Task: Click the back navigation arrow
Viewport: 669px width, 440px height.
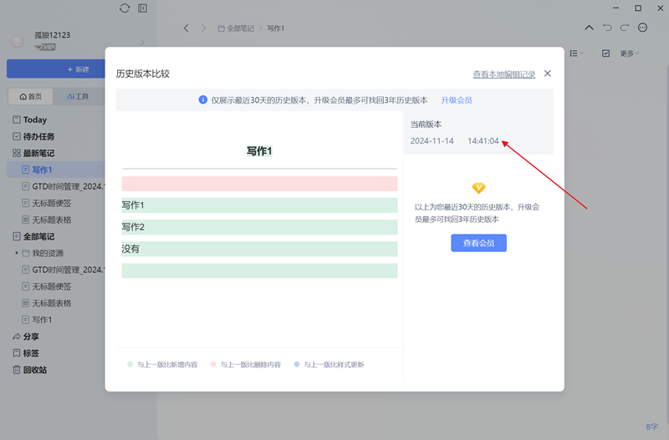Action: click(186, 28)
